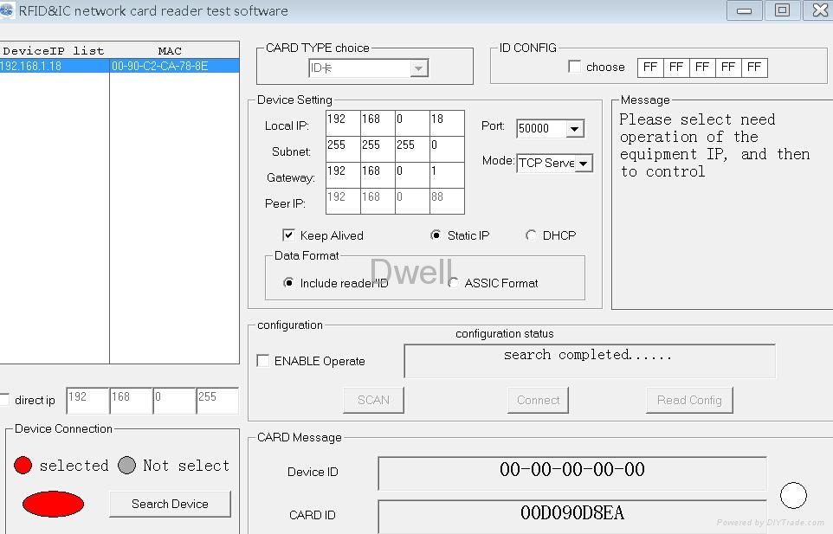833x534 pixels.
Task: Select the DHCP radio button
Action: click(x=531, y=235)
